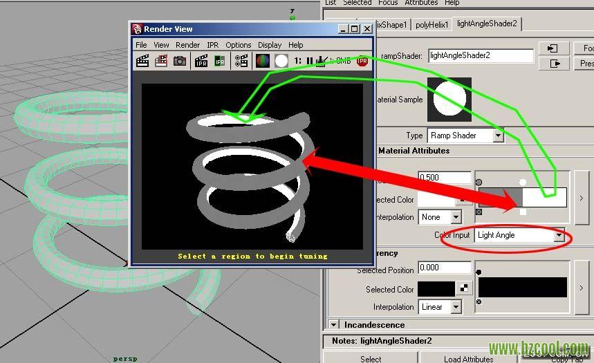Start an IPR render with the IPR clapperboard
This screenshot has height=363, width=594.
(x=201, y=61)
